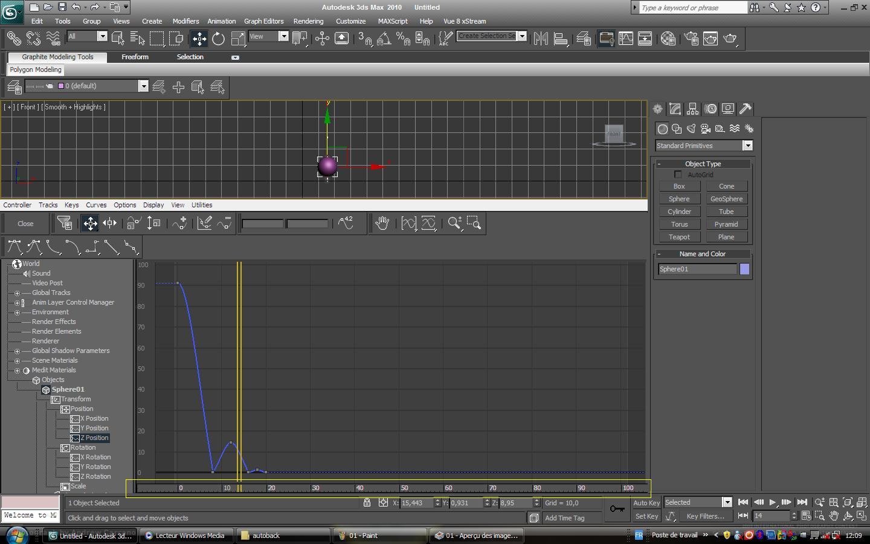Click Zoom Region tool in curve editor
This screenshot has width=870, height=544.
tap(474, 224)
